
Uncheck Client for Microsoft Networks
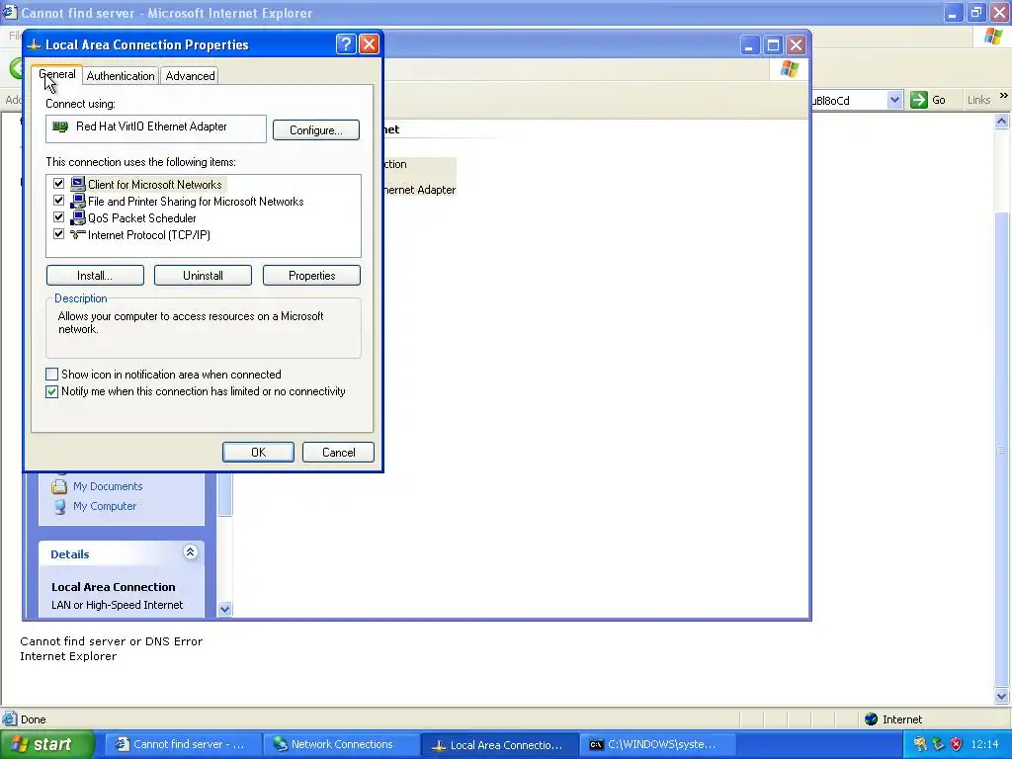[58, 184]
